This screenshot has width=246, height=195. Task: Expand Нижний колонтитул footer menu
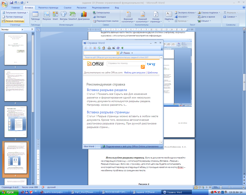142,17
